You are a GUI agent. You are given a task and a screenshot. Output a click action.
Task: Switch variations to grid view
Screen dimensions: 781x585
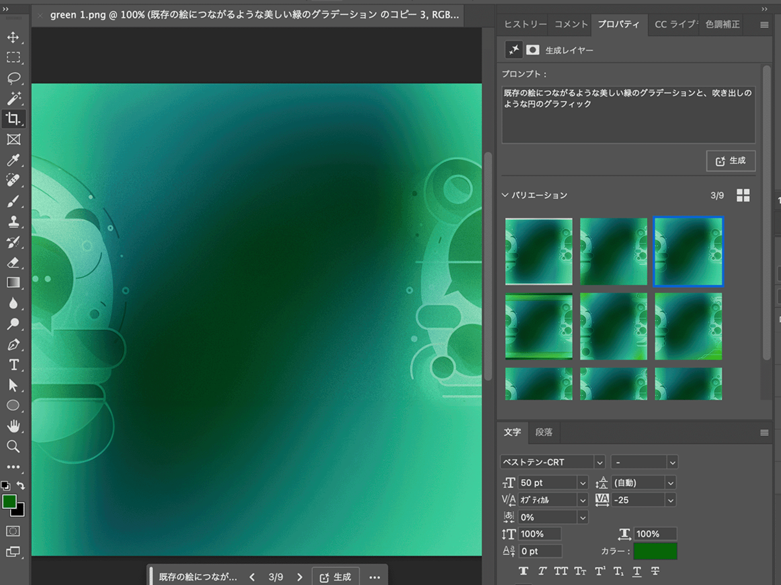(743, 195)
